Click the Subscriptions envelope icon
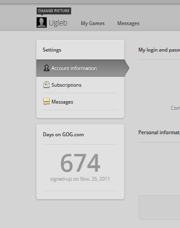The width and height of the screenshot is (180, 228). pyautogui.click(x=47, y=85)
